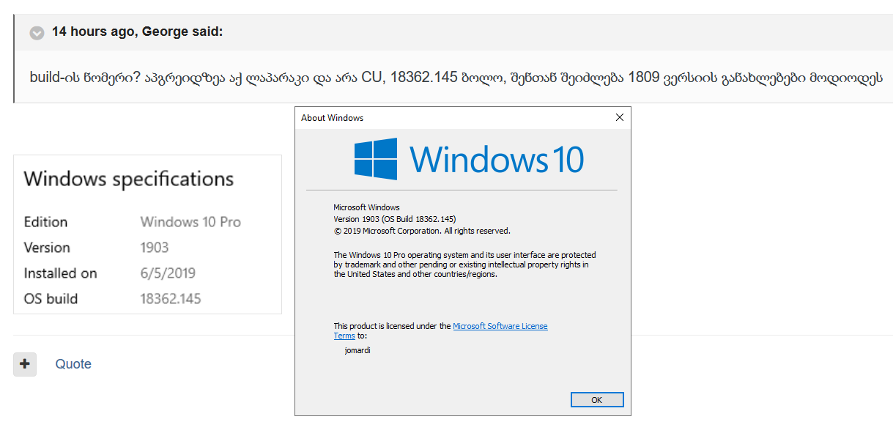This screenshot has height=422, width=893.
Task: Click the 2019 Microsoft Corporation copyright line
Action: point(421,231)
